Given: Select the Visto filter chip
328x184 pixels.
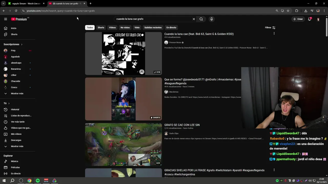Looking at the screenshot, I should [x=137, y=28].
